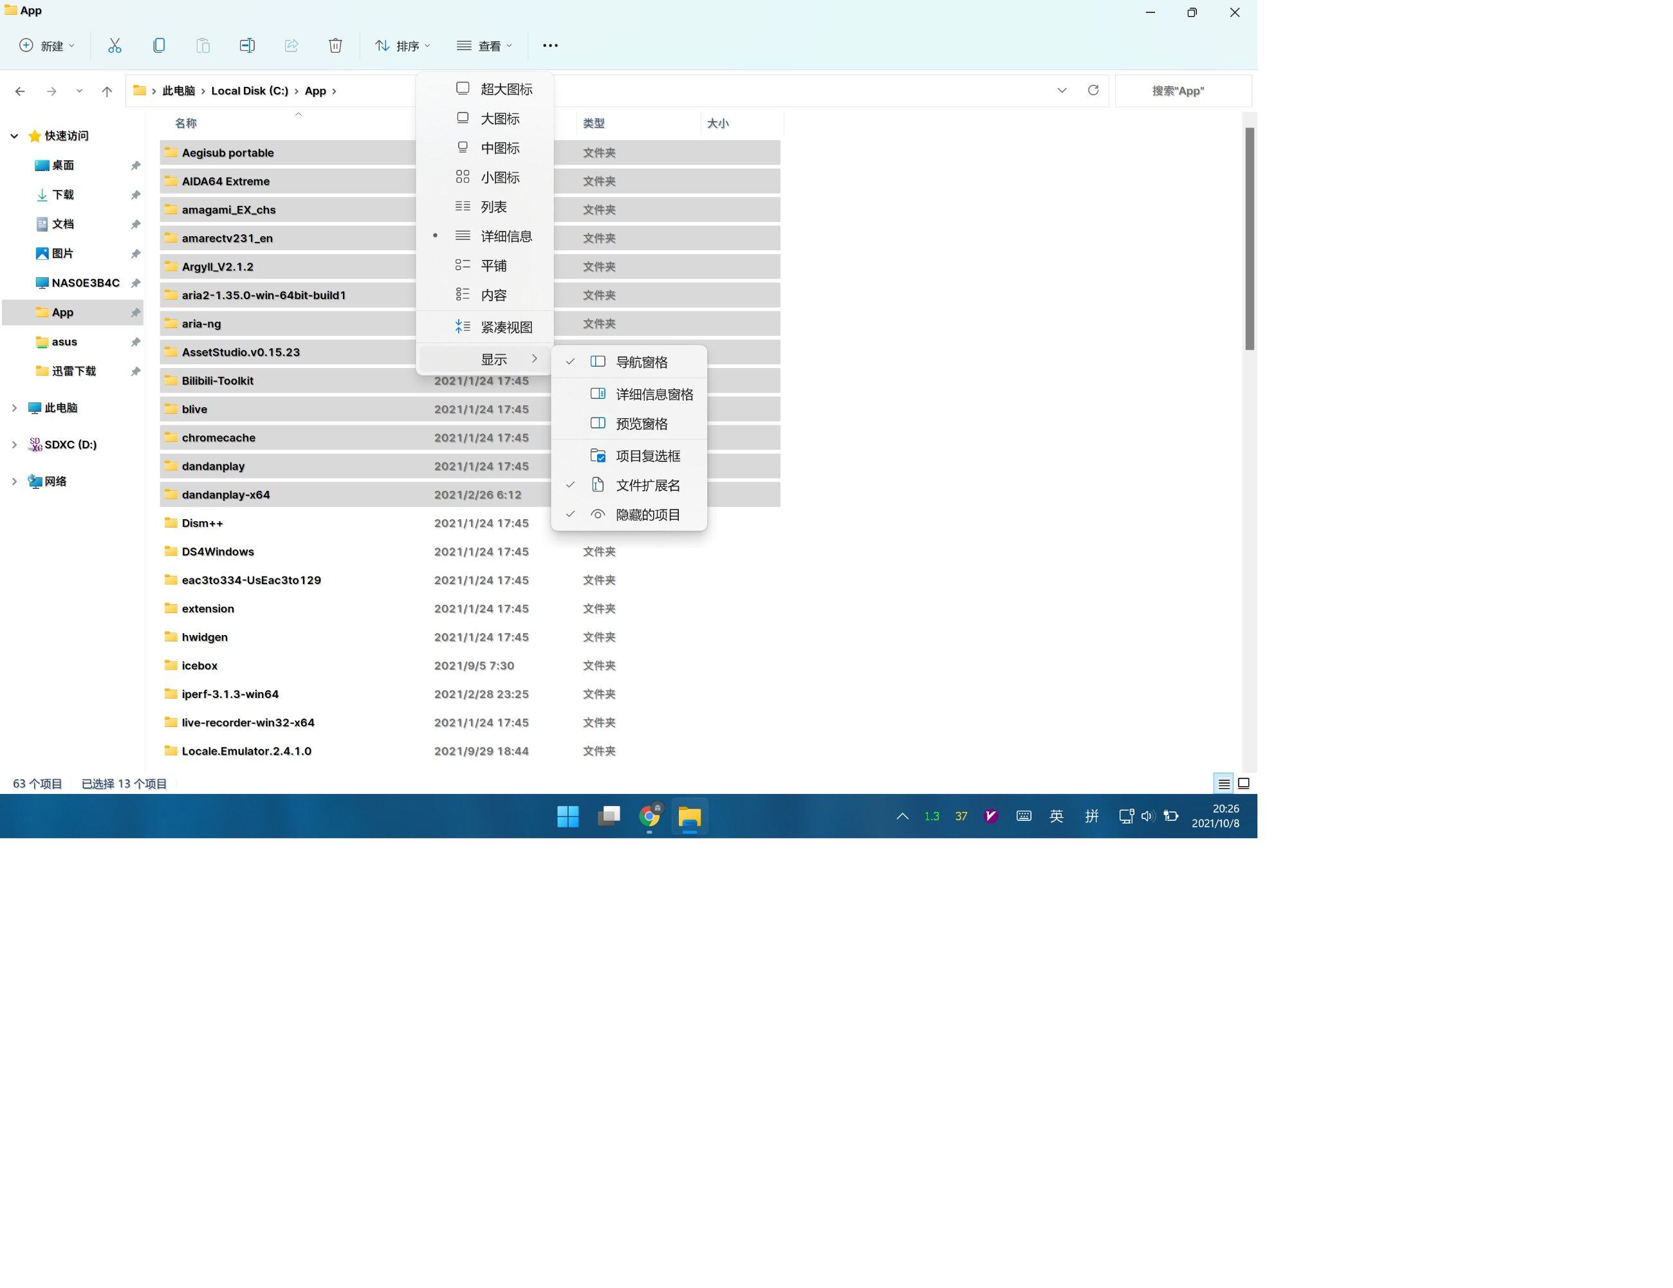Click the touch keyboard tray icon

pyautogui.click(x=1023, y=816)
